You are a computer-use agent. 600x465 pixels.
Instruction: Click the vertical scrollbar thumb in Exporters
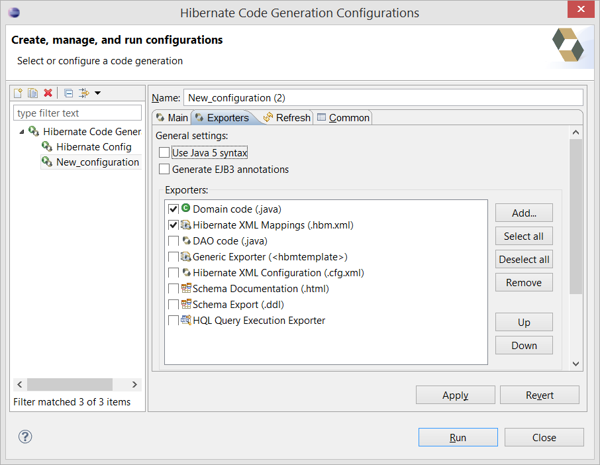coord(575,217)
